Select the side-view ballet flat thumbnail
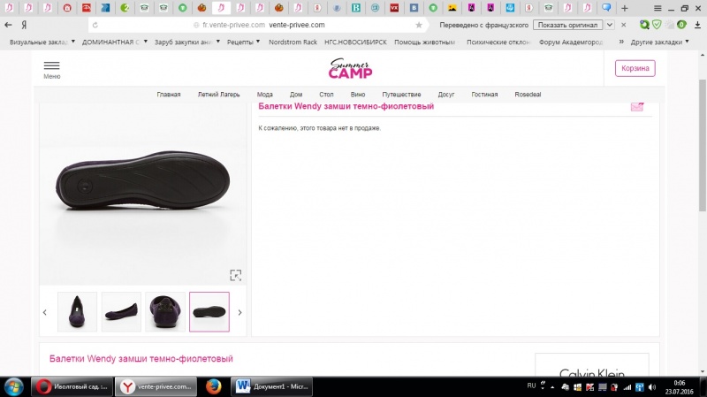Image resolution: width=707 pixels, height=397 pixels. coord(121,312)
